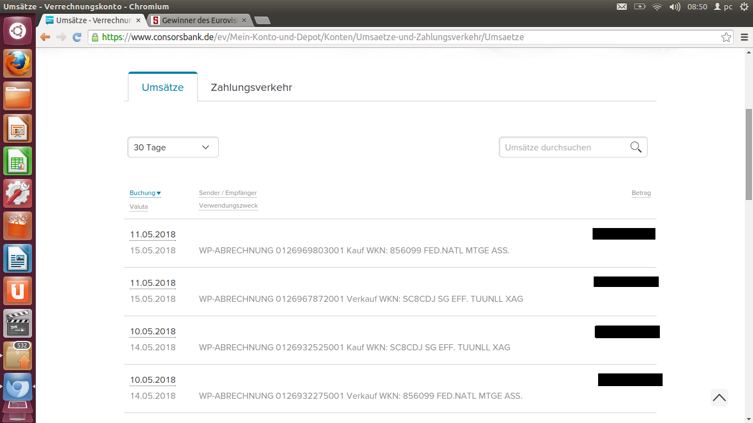The width and height of the screenshot is (753, 423).
Task: Open the mail indicator envelope icon
Action: (622, 7)
